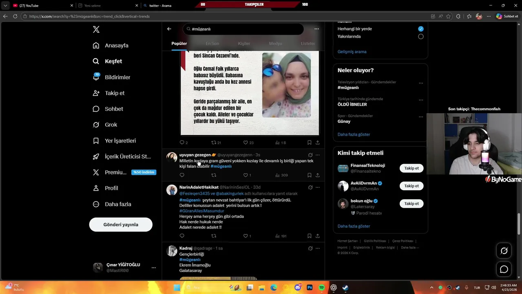Open more options for NarinAdaletHakikat post
The height and width of the screenshot is (294, 522).
click(318, 187)
